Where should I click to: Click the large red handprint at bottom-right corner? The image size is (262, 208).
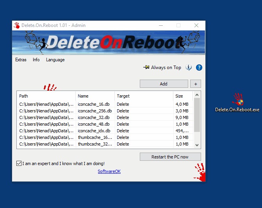tap(200, 172)
